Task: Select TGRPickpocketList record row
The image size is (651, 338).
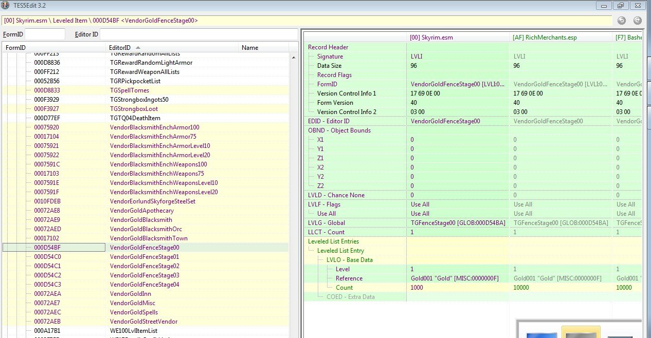Action: [146, 81]
